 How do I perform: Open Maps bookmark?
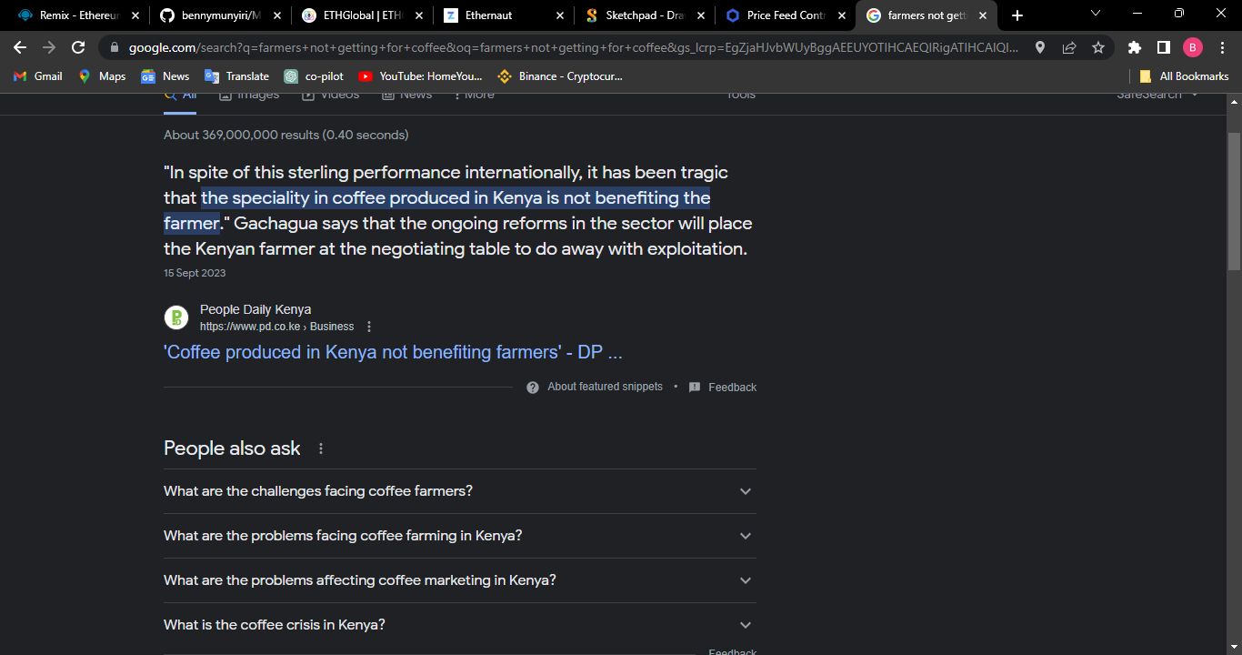[102, 76]
